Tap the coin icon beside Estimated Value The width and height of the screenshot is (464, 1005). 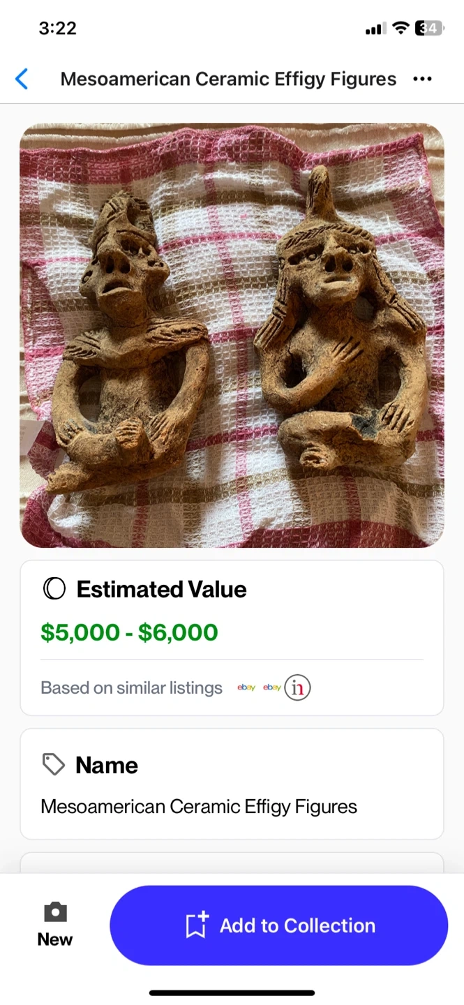(54, 589)
